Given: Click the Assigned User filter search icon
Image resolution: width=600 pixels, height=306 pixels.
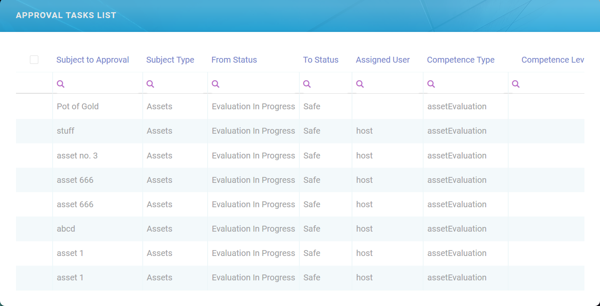Looking at the screenshot, I should (360, 84).
